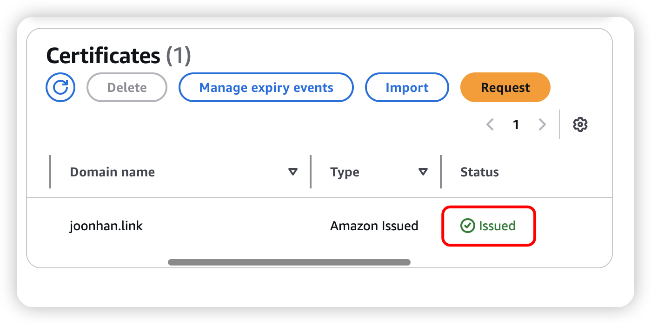Click the Import button

[x=407, y=87]
